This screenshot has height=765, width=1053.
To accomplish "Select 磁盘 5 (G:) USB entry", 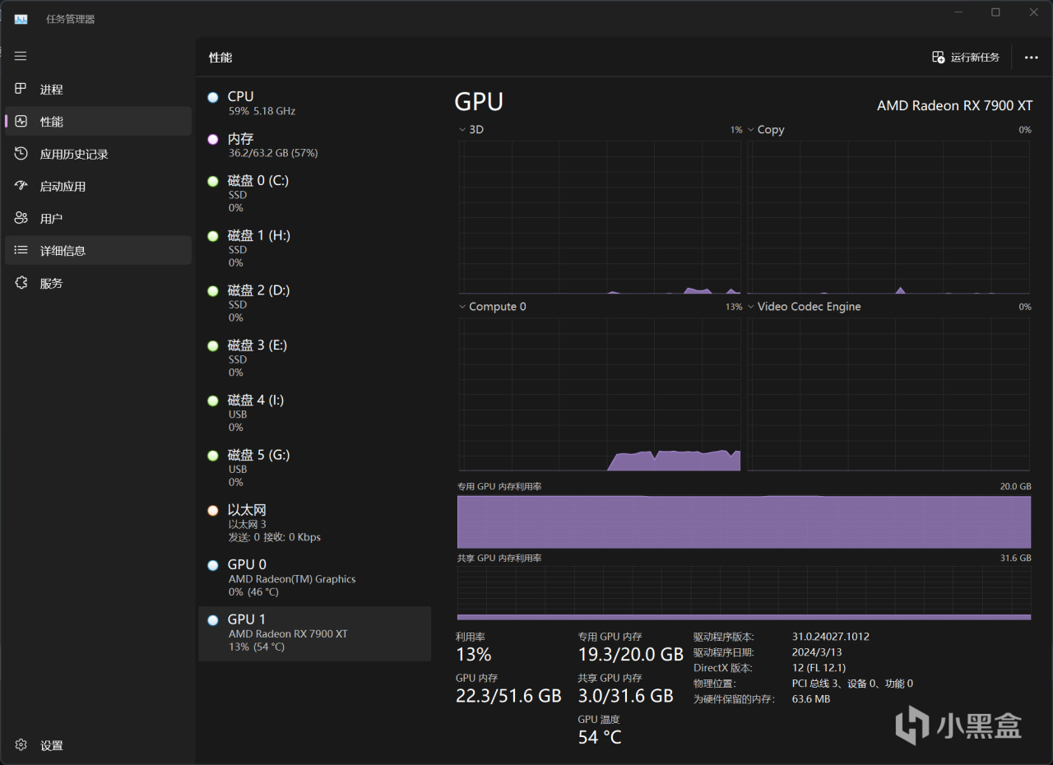I will (x=314, y=468).
